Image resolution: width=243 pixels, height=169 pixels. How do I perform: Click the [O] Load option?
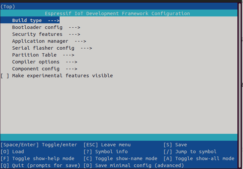click(13, 152)
